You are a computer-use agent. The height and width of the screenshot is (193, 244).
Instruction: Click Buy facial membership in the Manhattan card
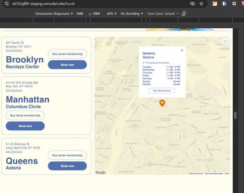tap(25, 115)
